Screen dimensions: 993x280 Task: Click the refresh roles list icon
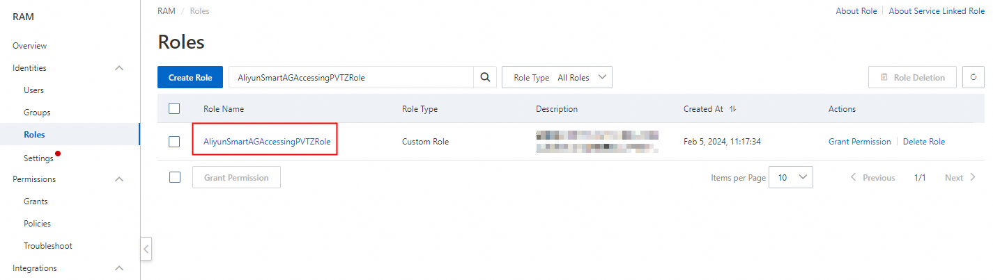pos(973,78)
